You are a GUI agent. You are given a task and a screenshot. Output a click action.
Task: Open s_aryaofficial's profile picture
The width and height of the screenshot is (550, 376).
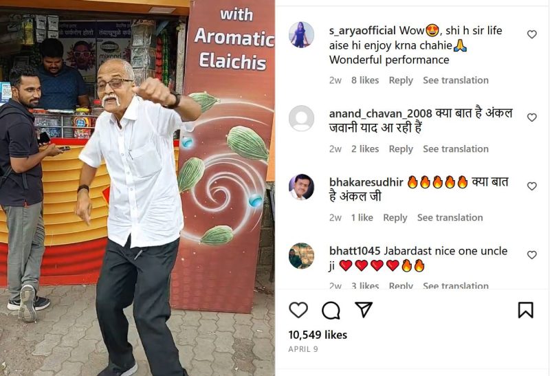pyautogui.click(x=301, y=34)
